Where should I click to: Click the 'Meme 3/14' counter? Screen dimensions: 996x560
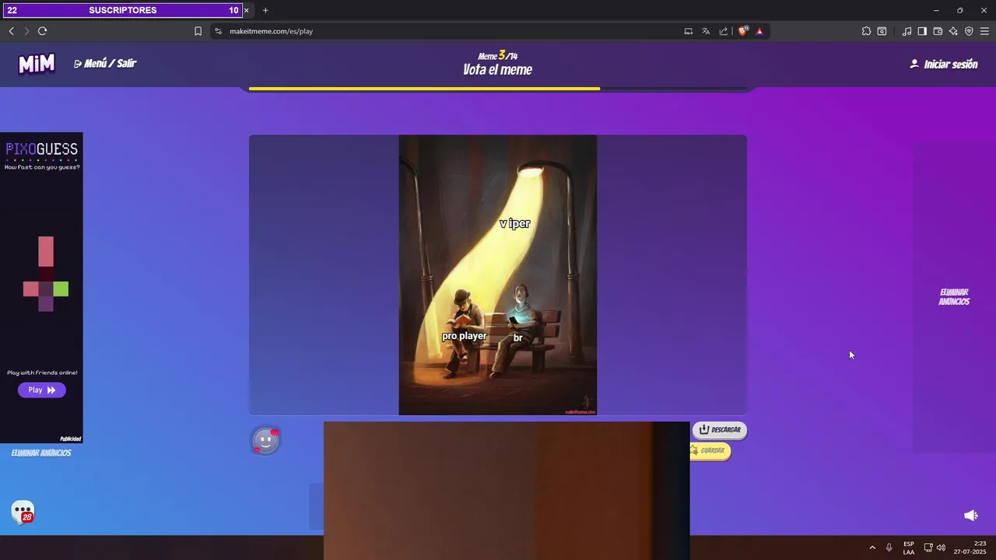(x=498, y=55)
